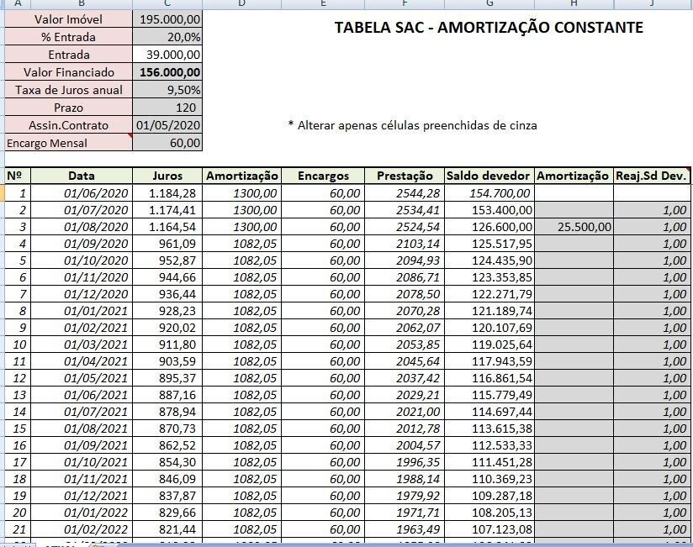Screen dimensions: 693x547
Task: Select the Prestação header cell
Action: [405, 176]
